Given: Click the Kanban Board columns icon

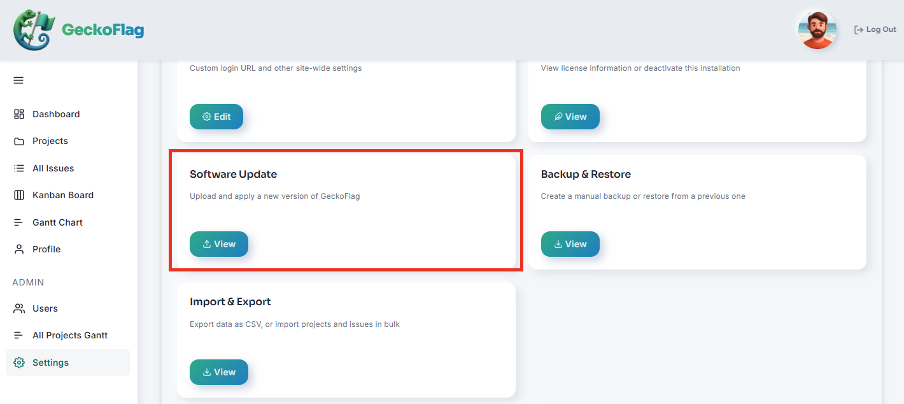Looking at the screenshot, I should (x=19, y=195).
